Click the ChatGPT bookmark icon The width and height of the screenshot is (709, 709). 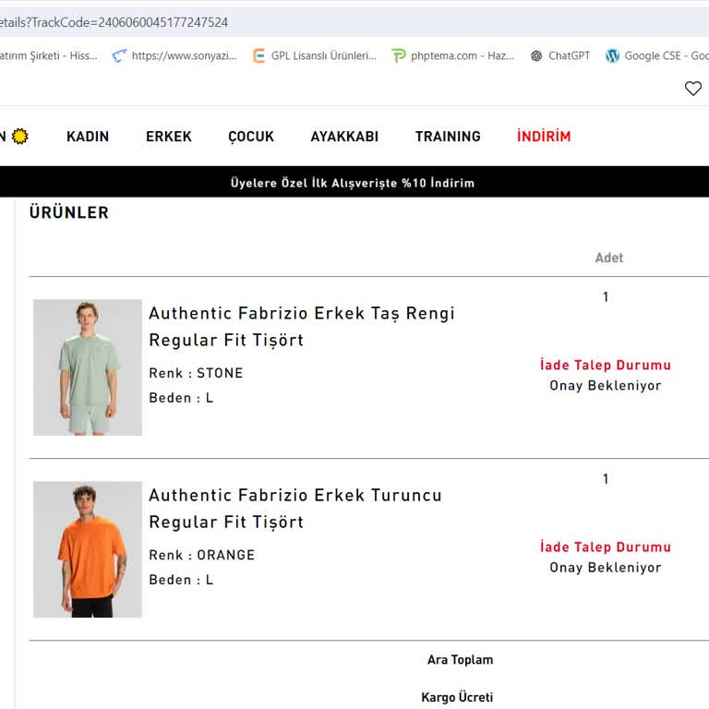point(536,55)
